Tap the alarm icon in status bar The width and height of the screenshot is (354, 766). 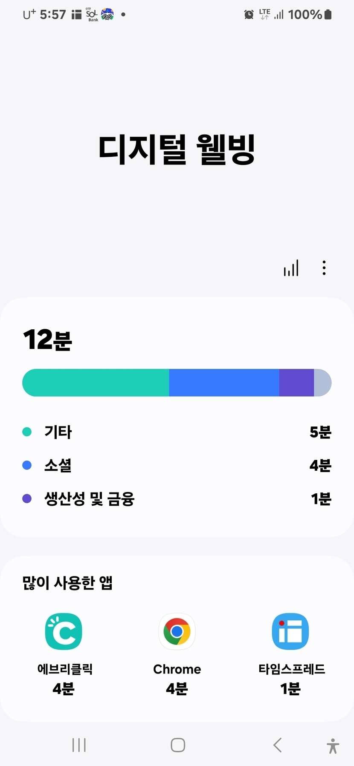tap(249, 15)
